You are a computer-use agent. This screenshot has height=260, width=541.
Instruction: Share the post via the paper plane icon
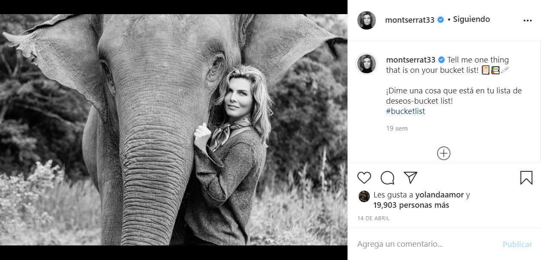411,177
